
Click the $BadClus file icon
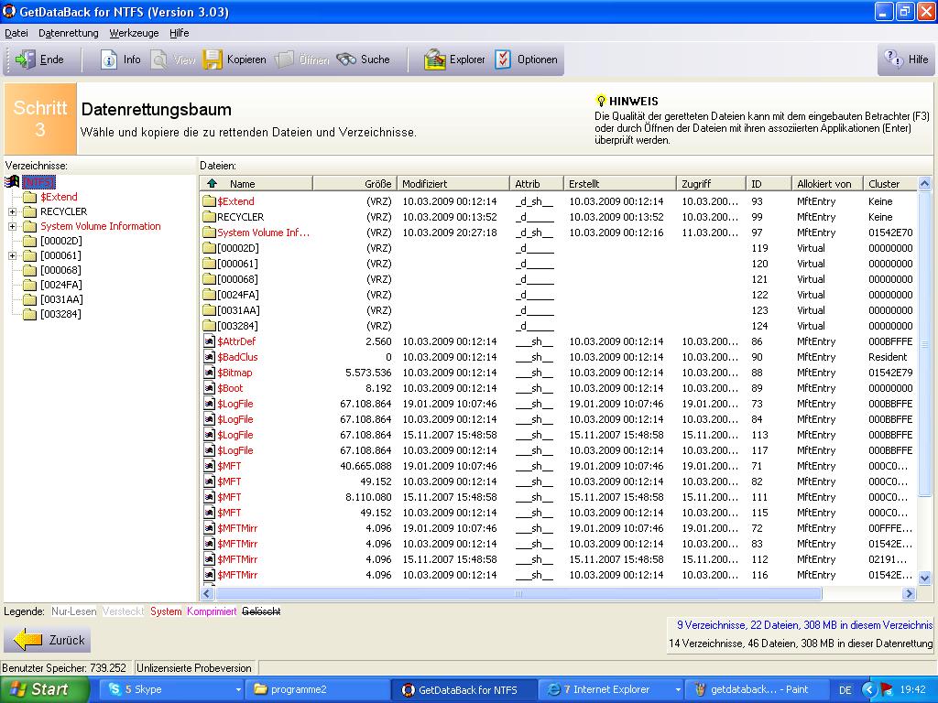coord(209,357)
